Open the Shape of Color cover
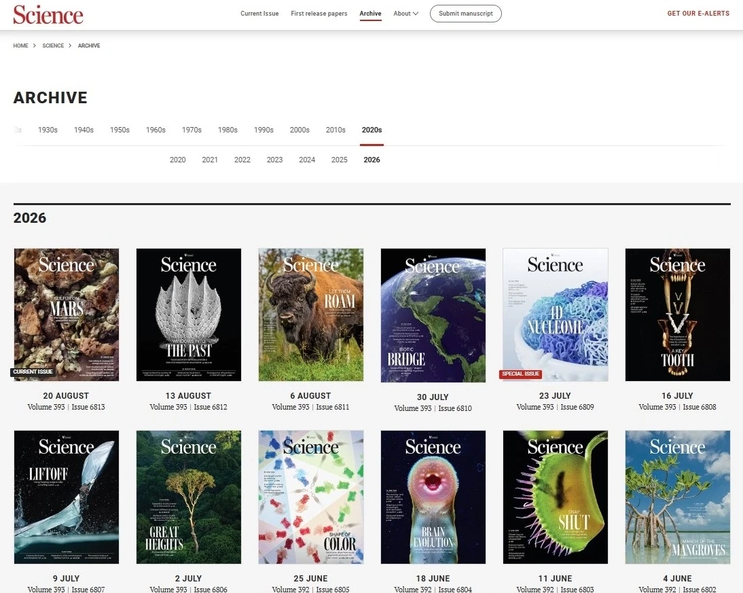This screenshot has width=743, height=593. click(x=311, y=497)
